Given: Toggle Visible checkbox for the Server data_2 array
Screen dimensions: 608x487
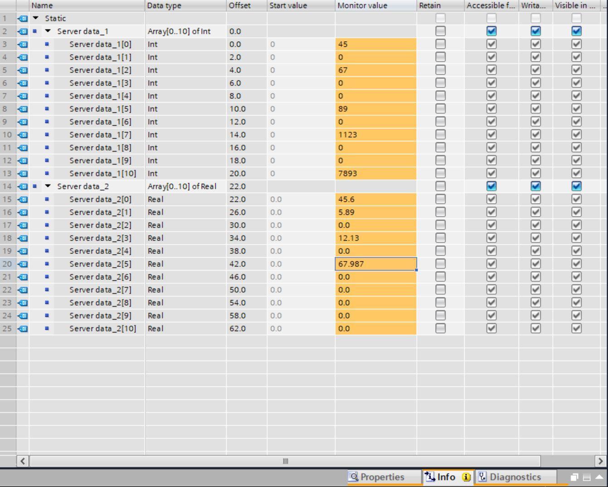Looking at the screenshot, I should (x=576, y=186).
